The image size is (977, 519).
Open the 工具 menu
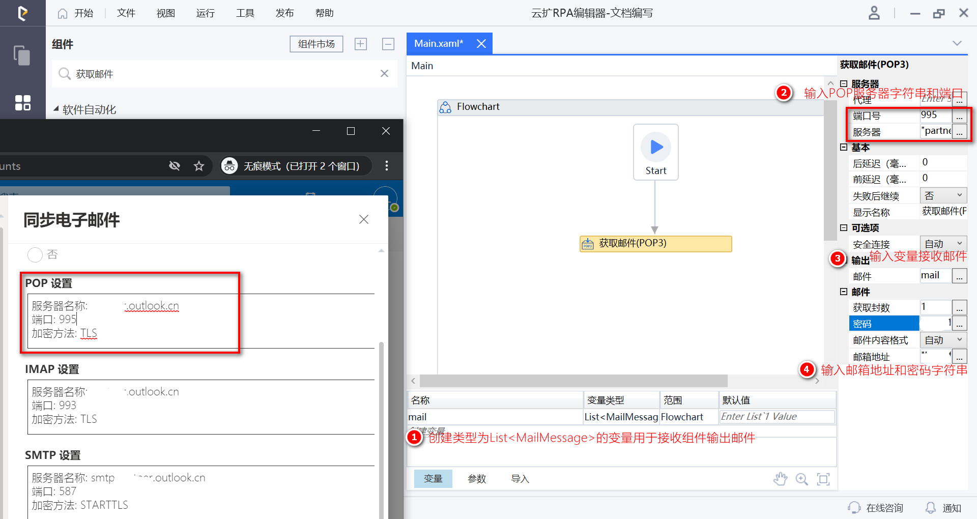point(245,13)
